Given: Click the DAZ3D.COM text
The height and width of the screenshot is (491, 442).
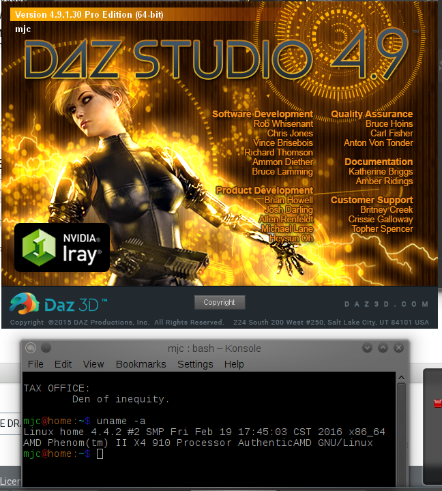Looking at the screenshot, I should (386, 304).
